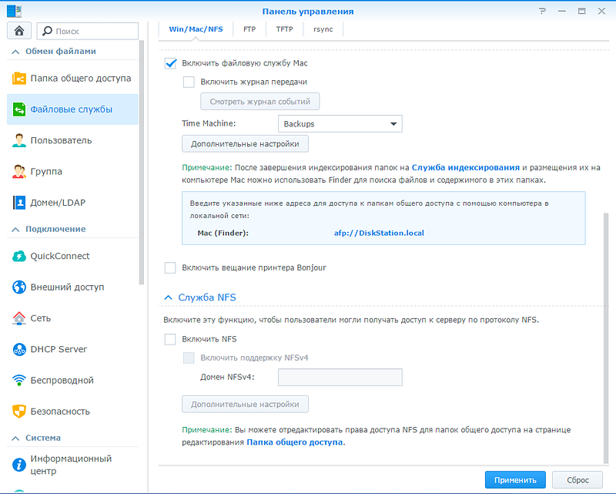This screenshot has width=616, height=494.
Task: Collapse the Обмен файлами sidebar group
Action: [x=15, y=52]
